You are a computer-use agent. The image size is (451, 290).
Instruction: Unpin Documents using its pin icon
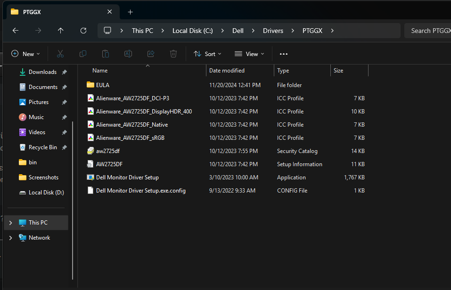point(65,87)
